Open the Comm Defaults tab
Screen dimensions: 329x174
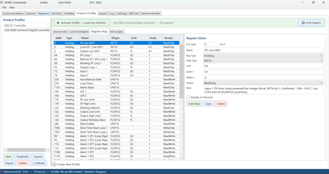pos(79,32)
